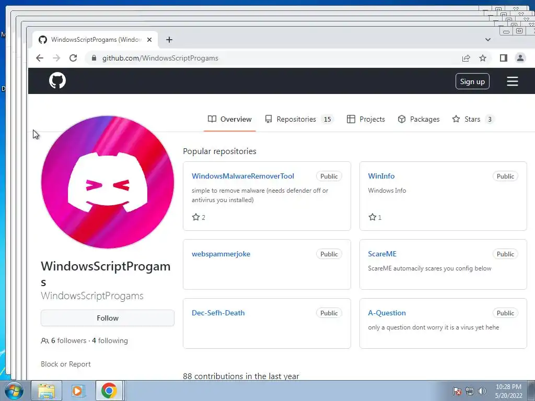The width and height of the screenshot is (535, 401).
Task: Click the share page icon in address bar
Action: [466, 58]
